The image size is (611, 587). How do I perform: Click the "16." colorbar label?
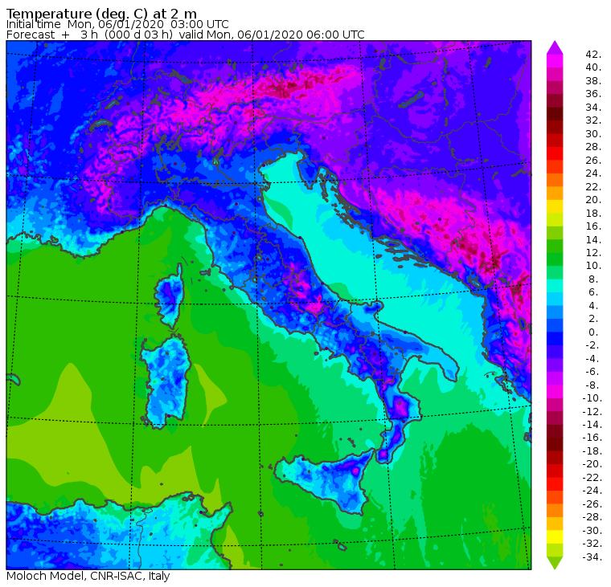click(593, 226)
